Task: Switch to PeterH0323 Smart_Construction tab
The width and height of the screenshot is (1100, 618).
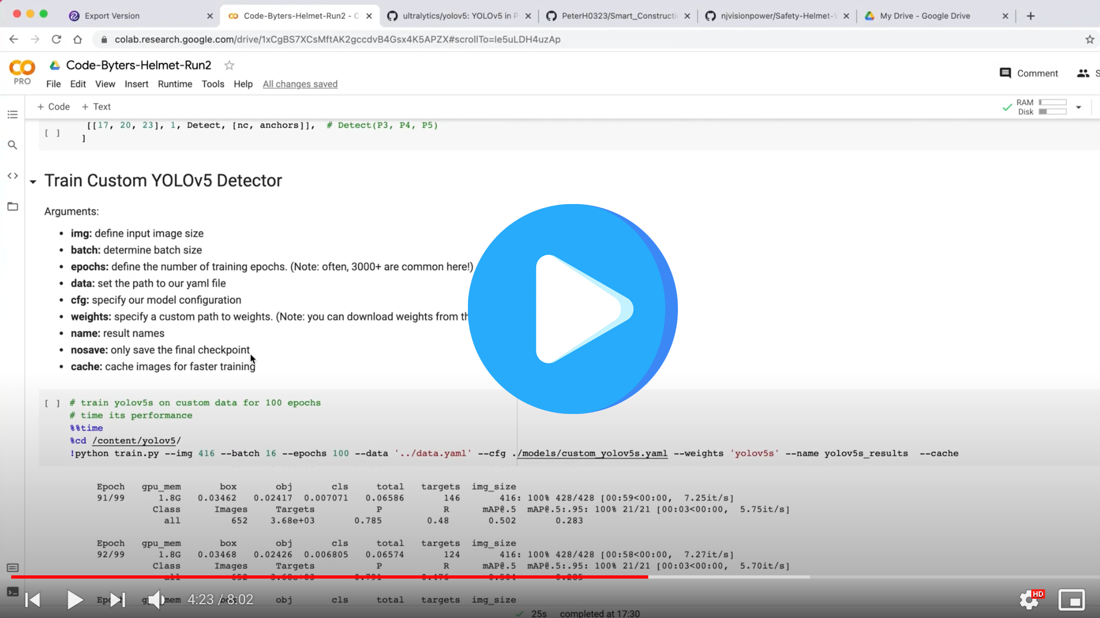Action: tap(618, 16)
